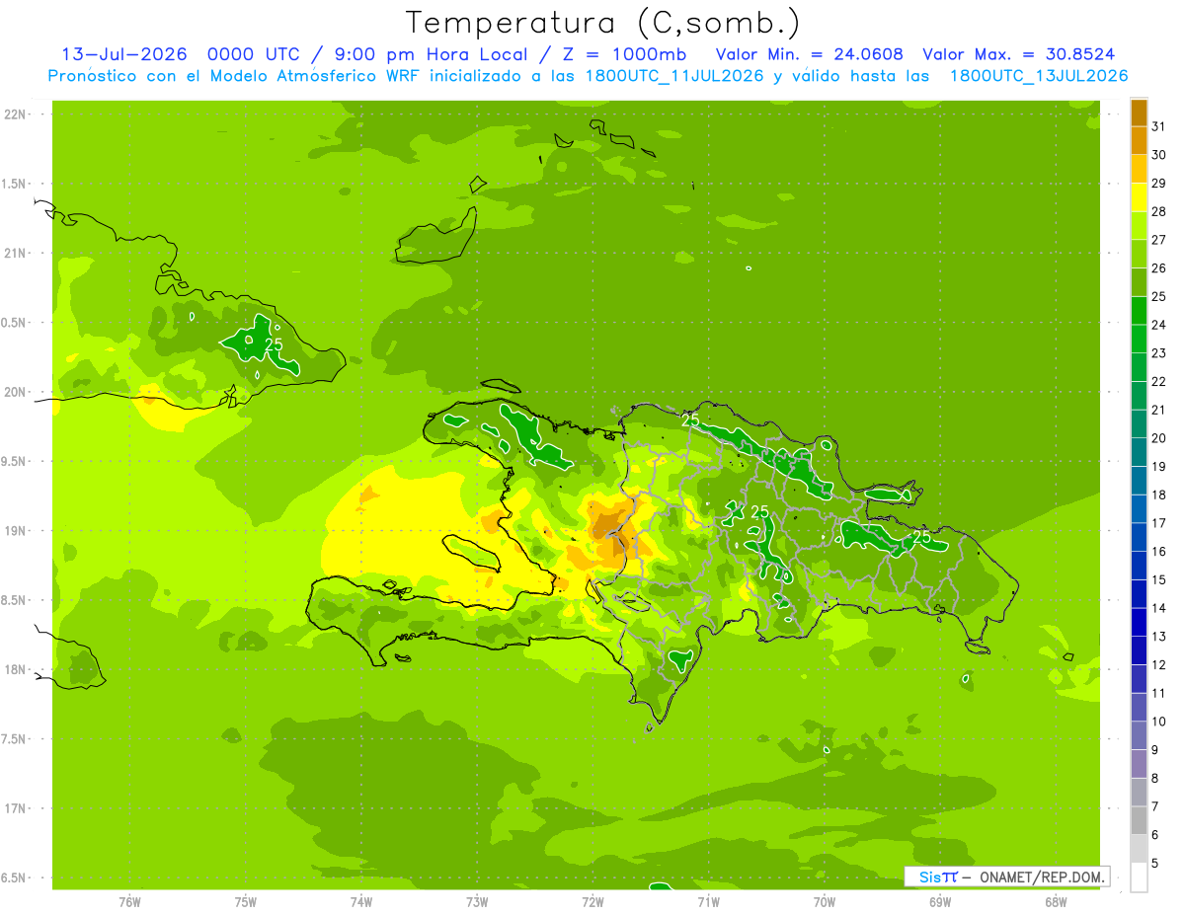The height and width of the screenshot is (915, 1185).
Task: Click the yellow legend swatch between 28 and 29
Action: (1139, 197)
